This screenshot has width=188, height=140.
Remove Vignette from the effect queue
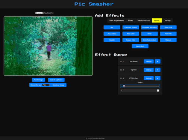158,70
